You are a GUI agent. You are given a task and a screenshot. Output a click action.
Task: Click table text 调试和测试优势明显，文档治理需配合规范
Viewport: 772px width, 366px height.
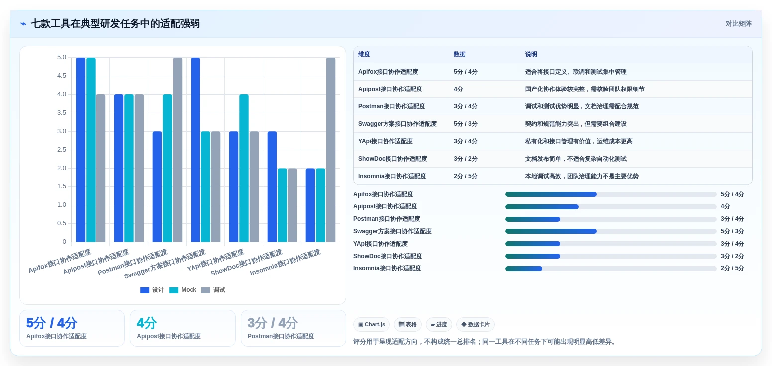point(582,106)
